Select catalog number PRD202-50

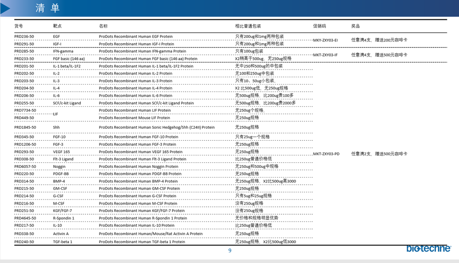pyautogui.click(x=24, y=74)
